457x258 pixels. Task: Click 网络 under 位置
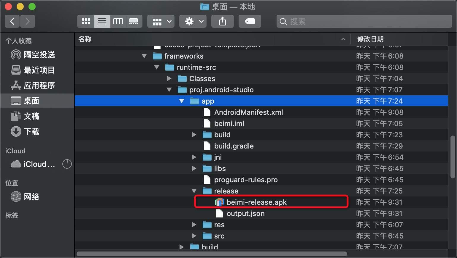[x=31, y=197]
